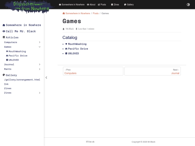Expand the Computers section chevron

(x=40, y=42)
